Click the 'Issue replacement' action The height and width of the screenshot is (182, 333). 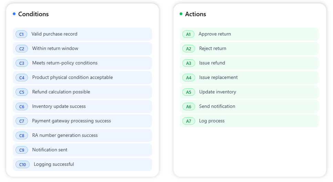tap(218, 78)
